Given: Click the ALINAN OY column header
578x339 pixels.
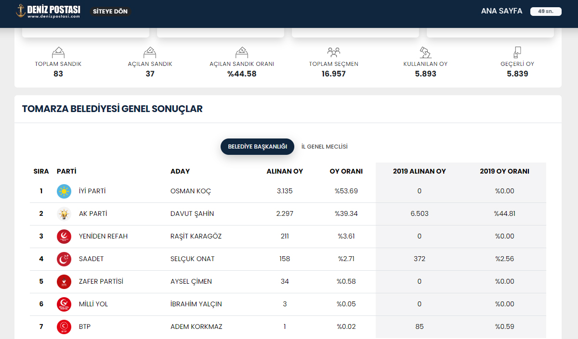Looking at the screenshot, I should (285, 171).
